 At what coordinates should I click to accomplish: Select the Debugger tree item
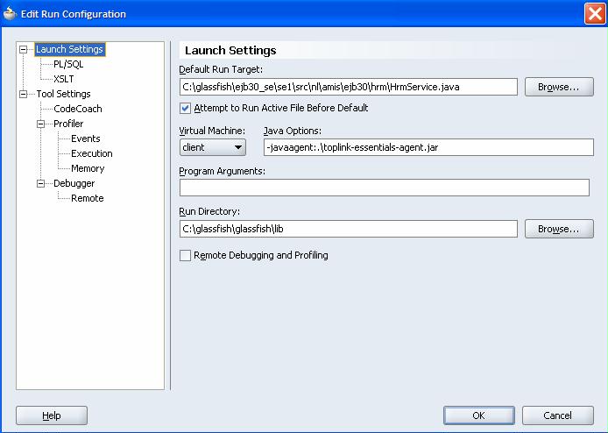tap(74, 183)
